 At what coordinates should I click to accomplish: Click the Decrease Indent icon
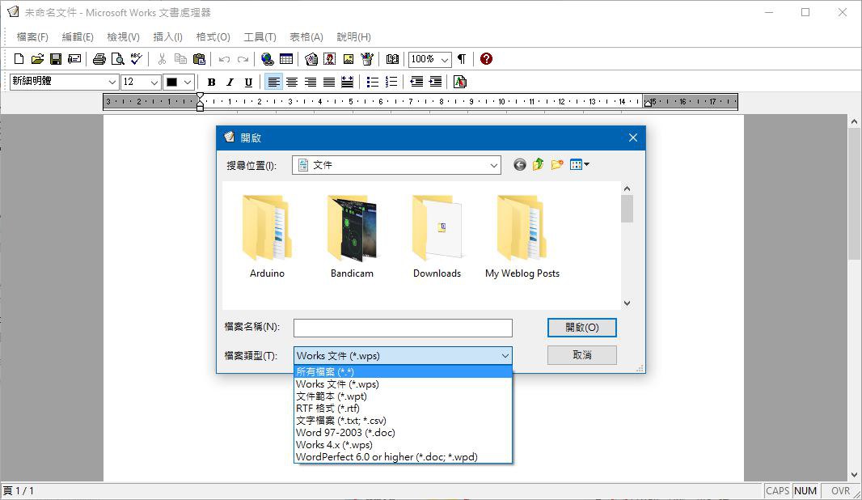[x=416, y=82]
